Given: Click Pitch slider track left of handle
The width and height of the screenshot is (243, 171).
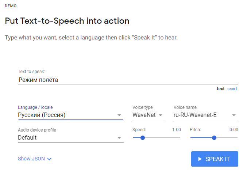Looking at the screenshot, I should click(x=201, y=138).
